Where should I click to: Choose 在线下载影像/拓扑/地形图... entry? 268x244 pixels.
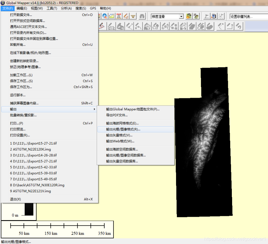coord(50,53)
